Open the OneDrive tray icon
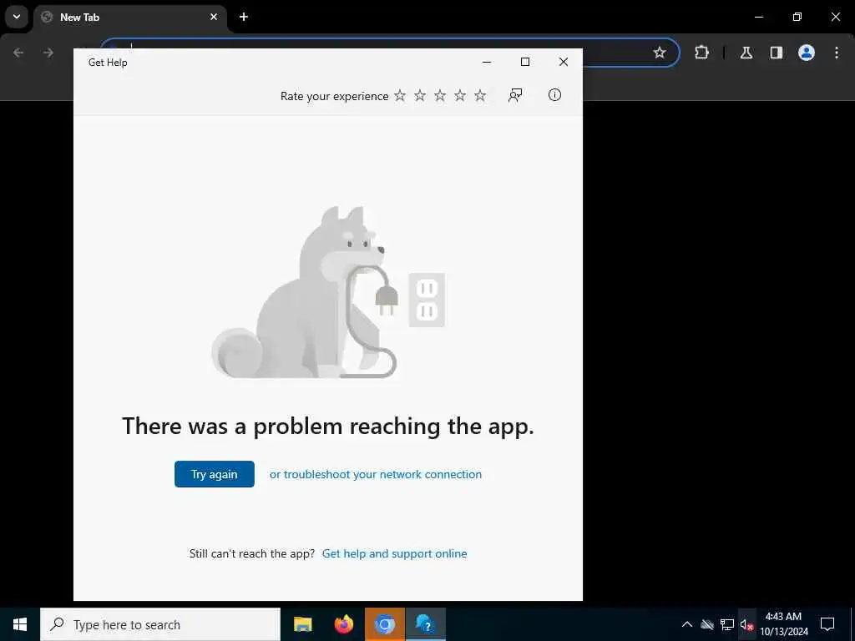 pyautogui.click(x=707, y=624)
